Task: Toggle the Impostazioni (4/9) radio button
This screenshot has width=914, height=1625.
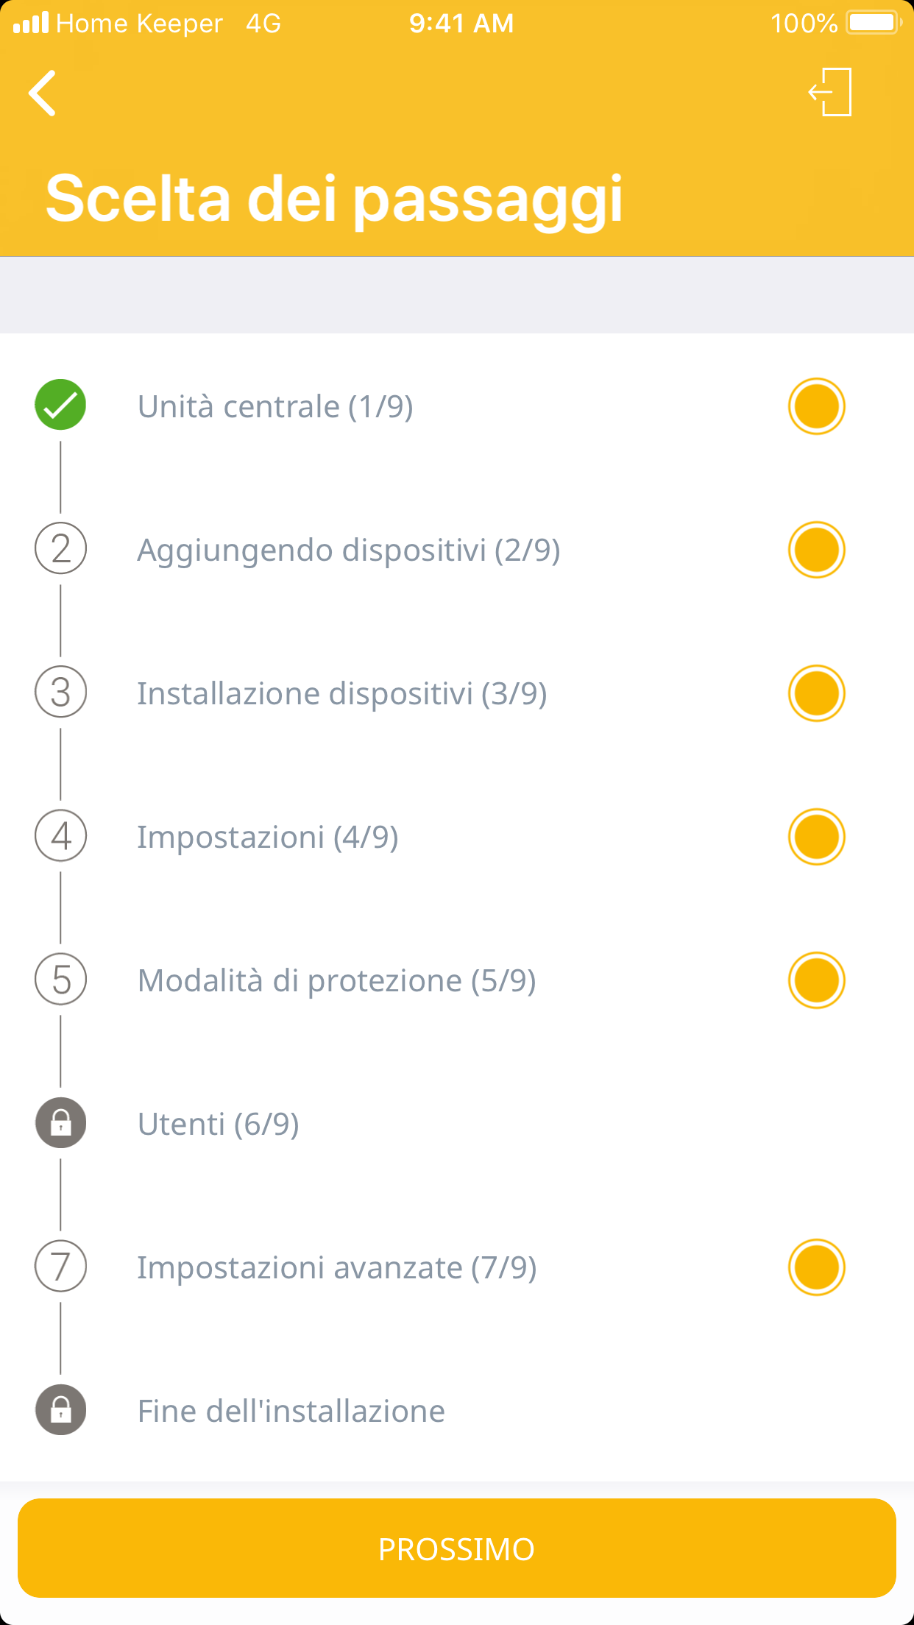Action: (x=816, y=837)
